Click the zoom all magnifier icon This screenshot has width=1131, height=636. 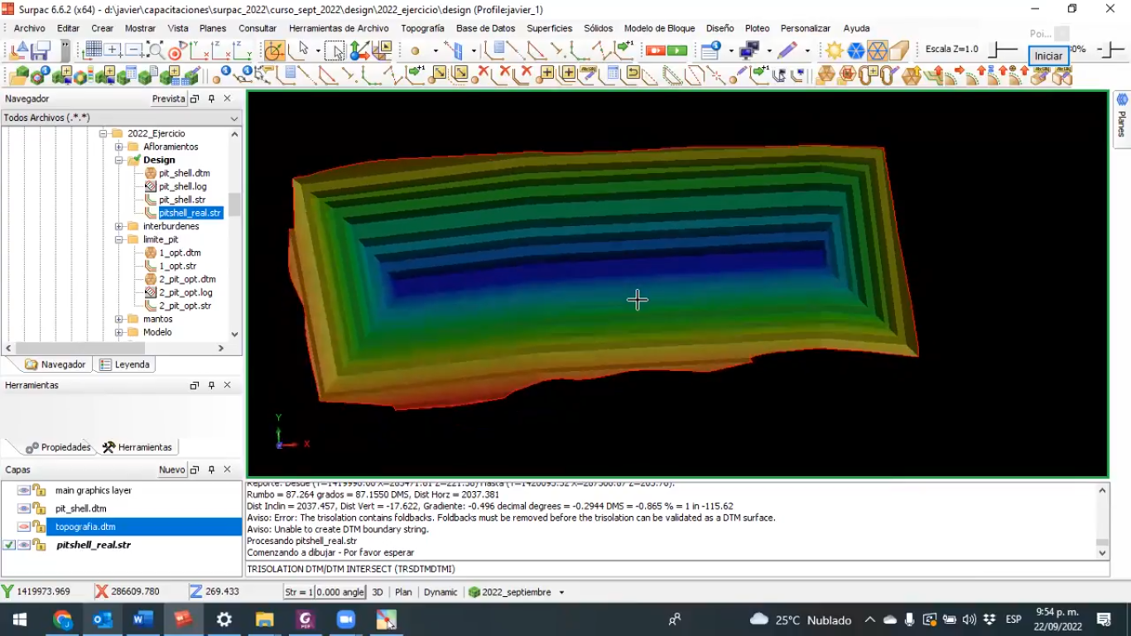point(156,50)
